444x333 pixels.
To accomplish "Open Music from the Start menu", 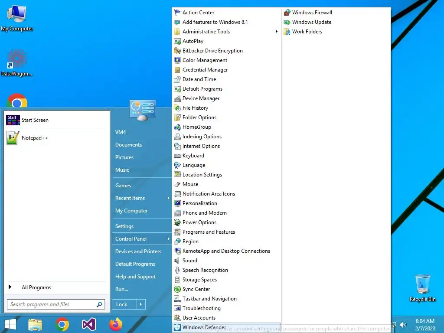I will coord(122,170).
